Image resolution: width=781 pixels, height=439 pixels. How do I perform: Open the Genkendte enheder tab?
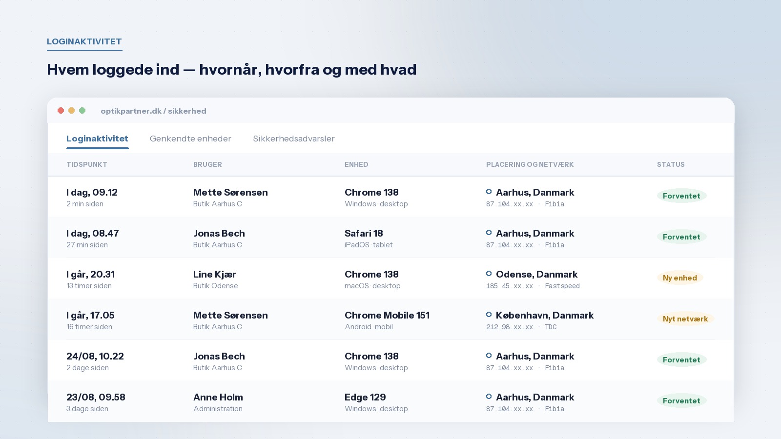pos(190,139)
